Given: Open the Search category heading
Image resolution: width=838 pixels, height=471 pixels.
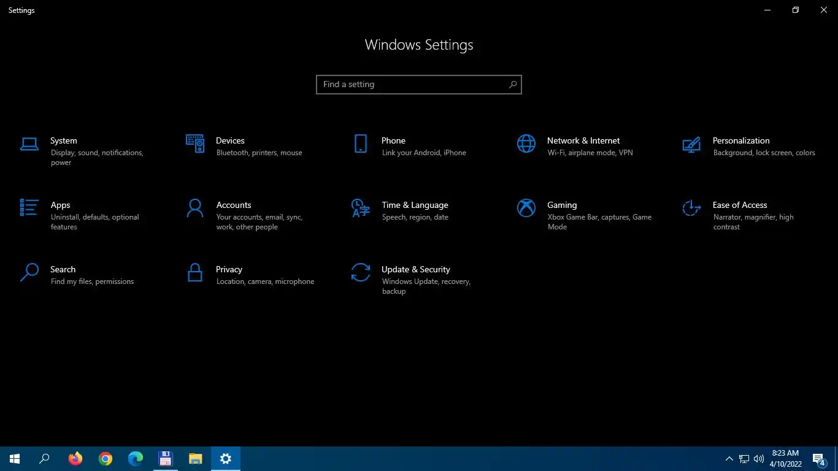Looking at the screenshot, I should coord(63,269).
